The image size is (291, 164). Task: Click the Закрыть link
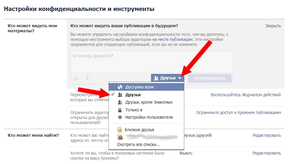click(x=273, y=26)
